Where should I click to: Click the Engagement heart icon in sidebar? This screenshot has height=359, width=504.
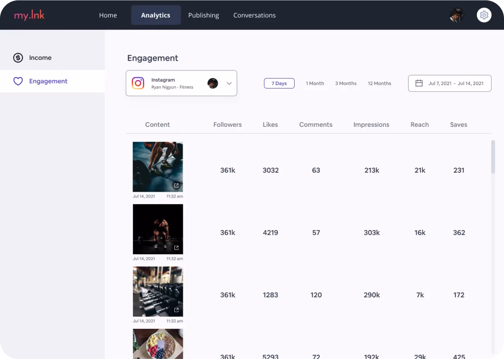18,81
